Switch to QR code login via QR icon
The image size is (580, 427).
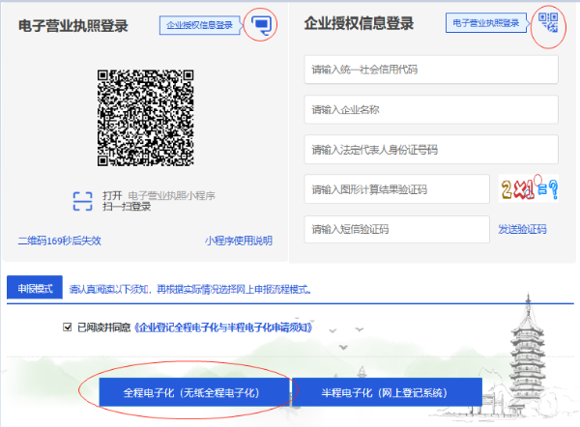[x=548, y=22]
